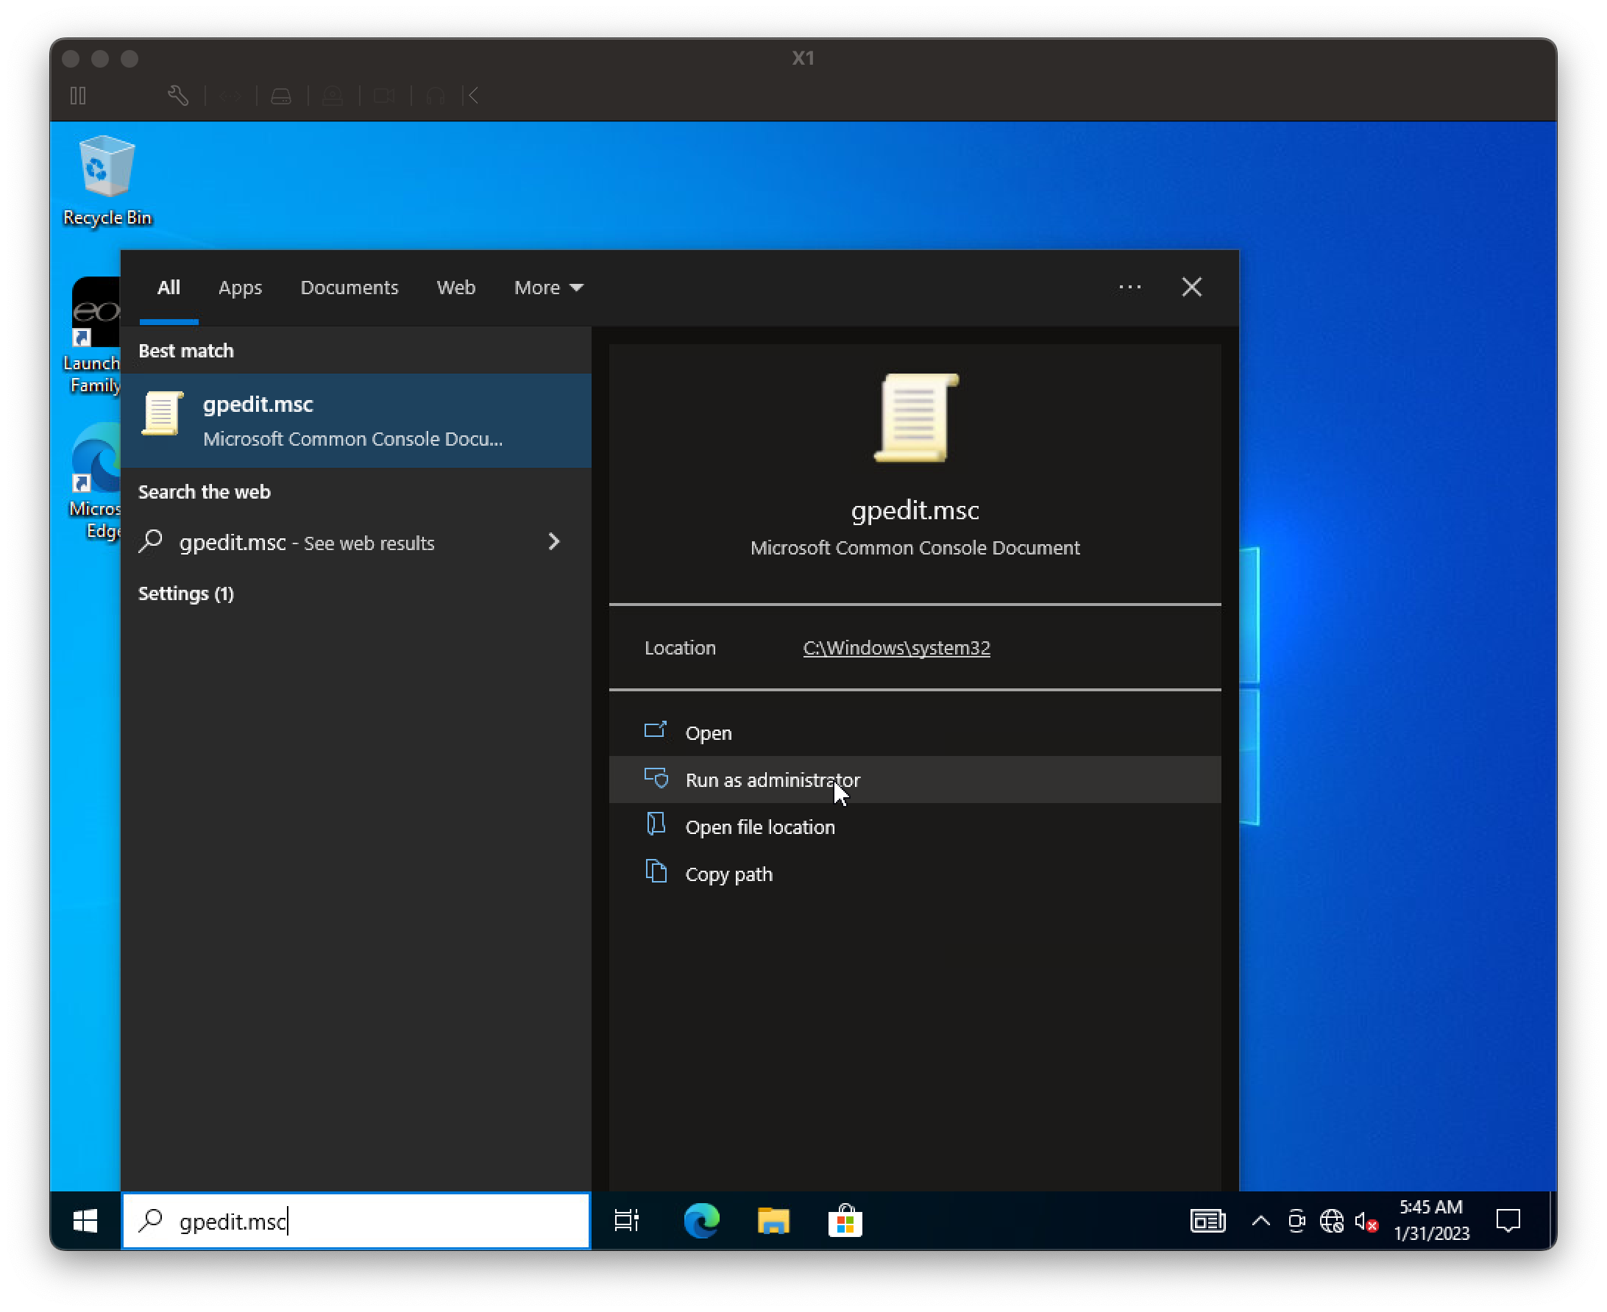This screenshot has height=1312, width=1607.
Task: Click the large gpedit.msc scroll icon
Action: pyautogui.click(x=915, y=417)
